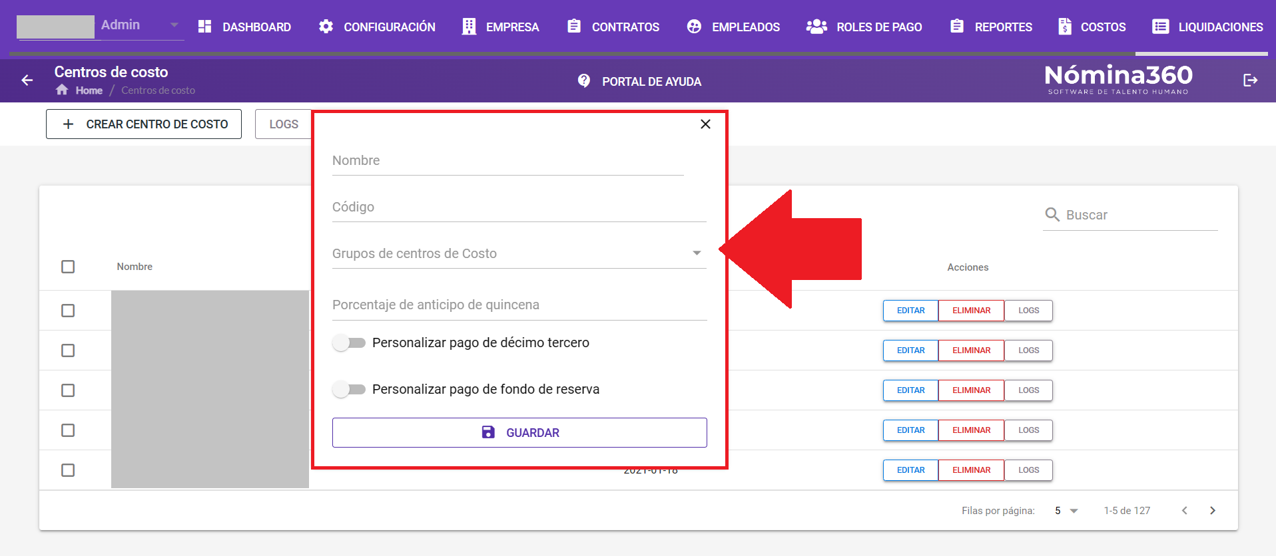Focus the Nombre input field
This screenshot has width=1276, height=556.
pos(508,161)
